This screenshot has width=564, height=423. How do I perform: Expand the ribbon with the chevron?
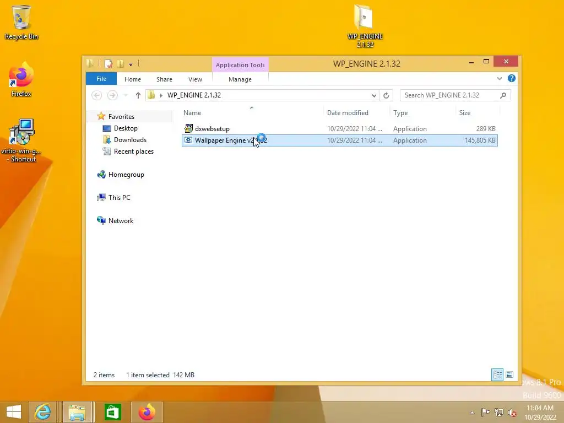[x=499, y=78]
